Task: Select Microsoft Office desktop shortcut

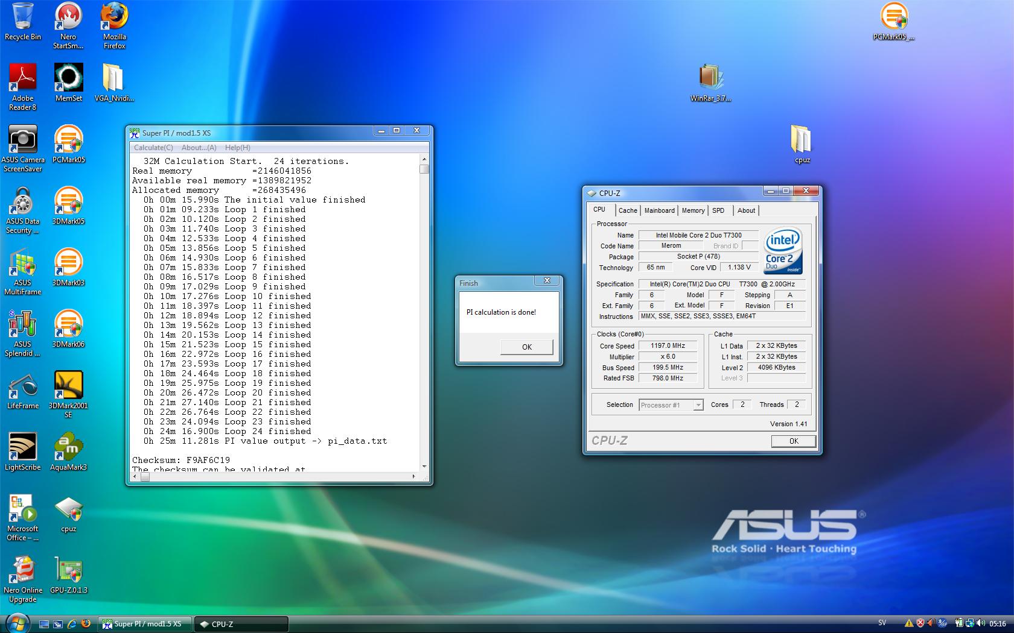Action: (22, 517)
